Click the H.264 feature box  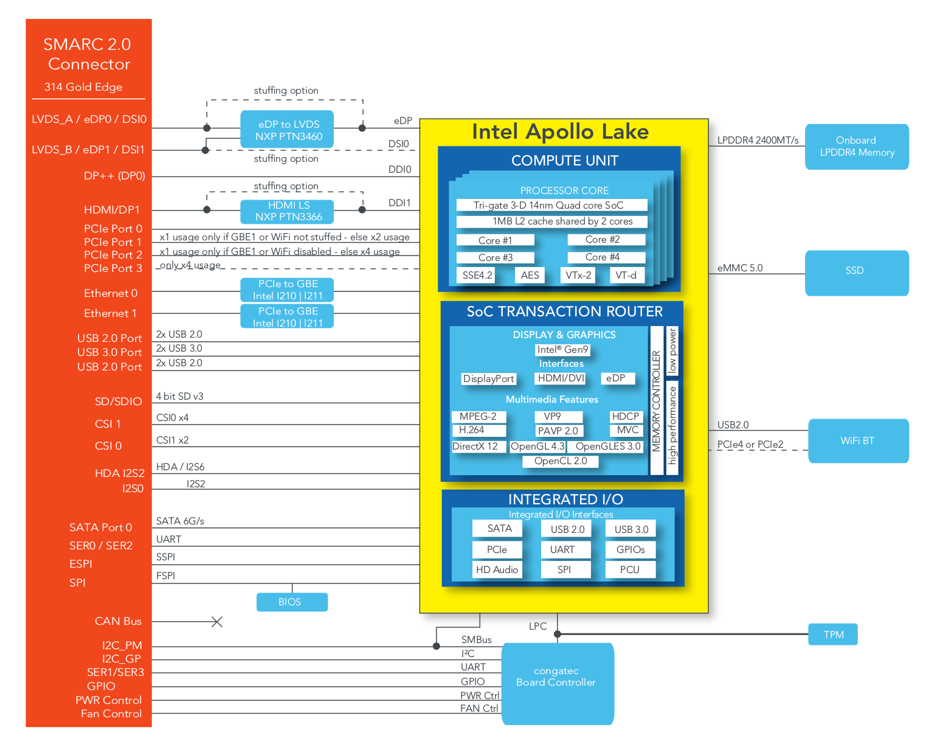coord(478,430)
